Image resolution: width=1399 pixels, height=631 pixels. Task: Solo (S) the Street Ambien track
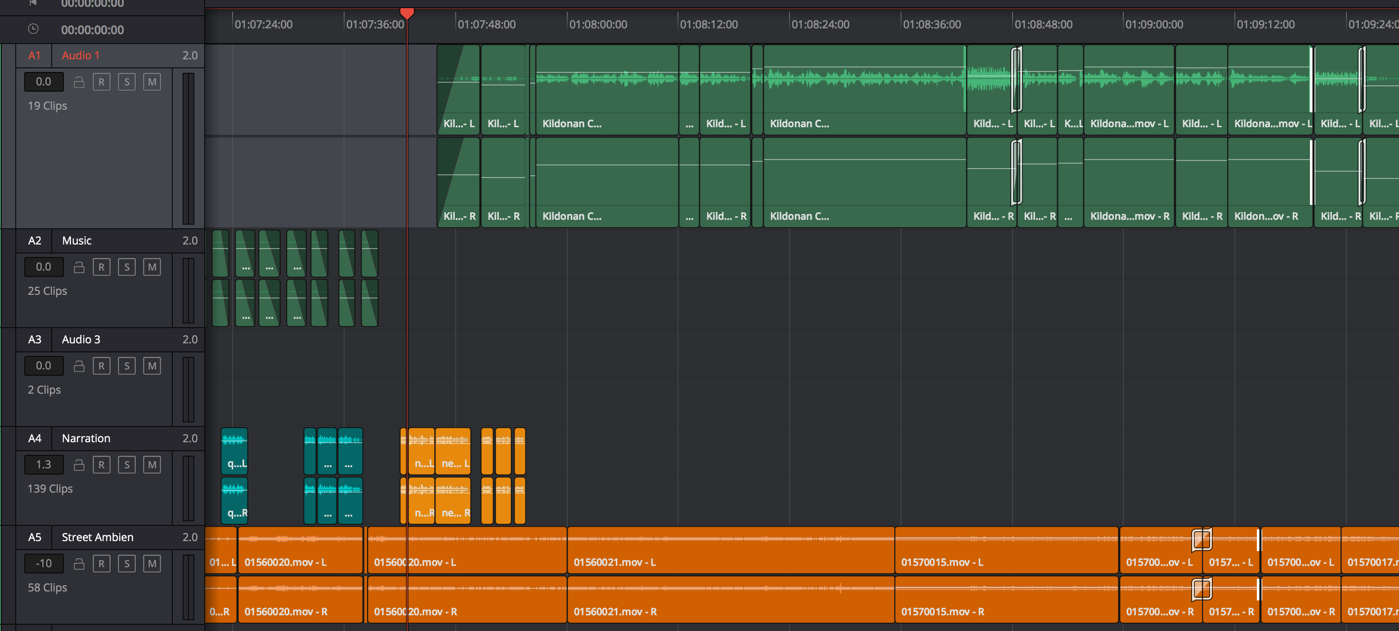[126, 564]
